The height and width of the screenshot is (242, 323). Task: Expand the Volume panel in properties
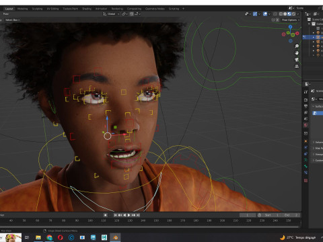point(318,143)
